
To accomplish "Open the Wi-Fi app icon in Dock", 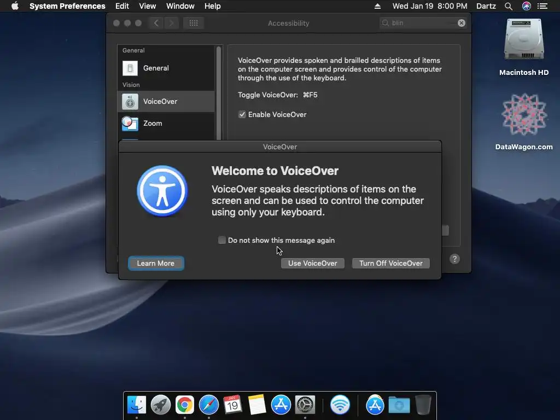I will (x=340, y=405).
